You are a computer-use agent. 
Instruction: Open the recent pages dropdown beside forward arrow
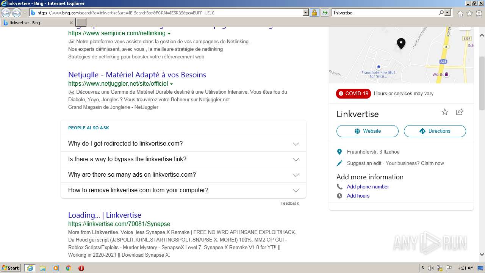pos(25,13)
